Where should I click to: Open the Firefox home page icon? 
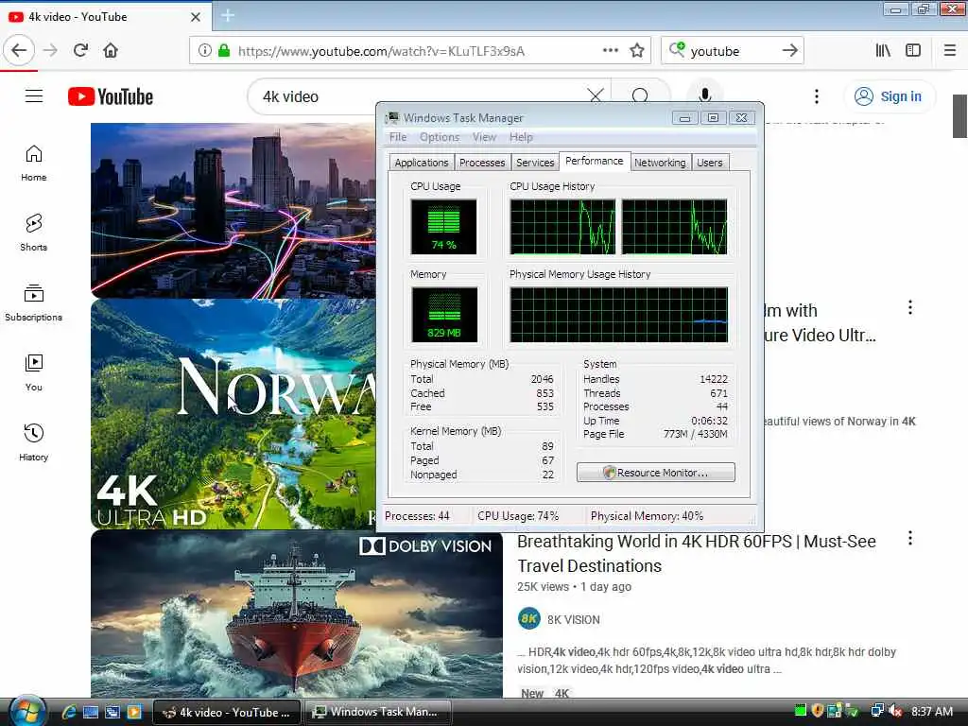click(111, 51)
